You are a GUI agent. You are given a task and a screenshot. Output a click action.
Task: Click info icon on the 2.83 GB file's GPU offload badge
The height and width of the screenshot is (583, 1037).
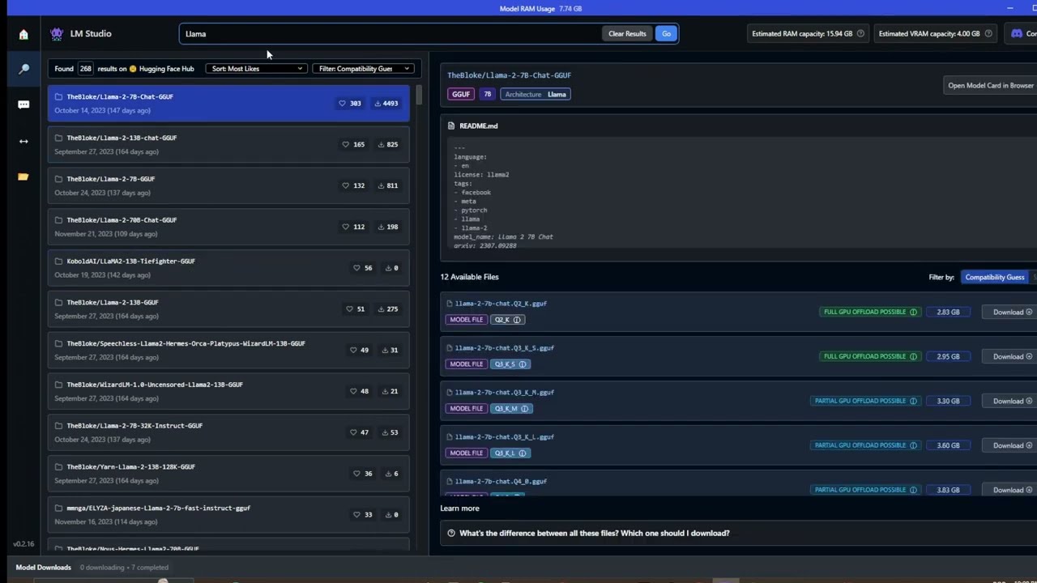tap(913, 312)
